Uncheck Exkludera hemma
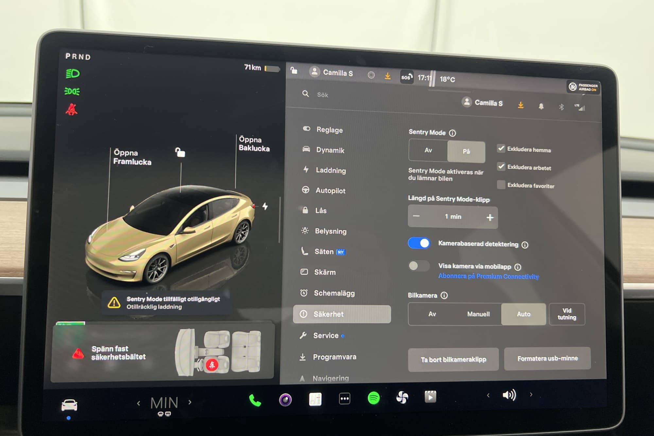The width and height of the screenshot is (654, 436). 501,148
